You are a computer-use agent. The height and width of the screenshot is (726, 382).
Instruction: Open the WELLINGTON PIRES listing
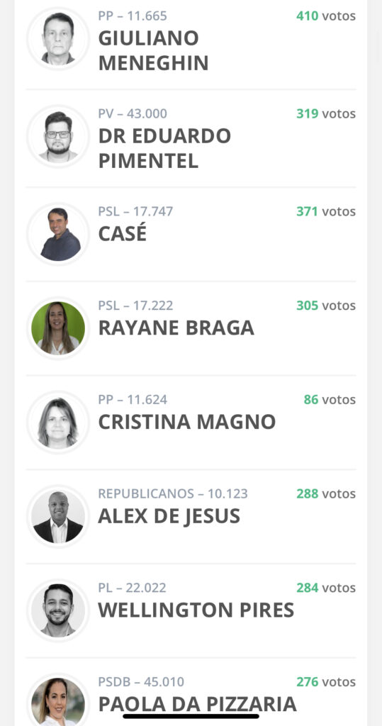click(x=196, y=610)
